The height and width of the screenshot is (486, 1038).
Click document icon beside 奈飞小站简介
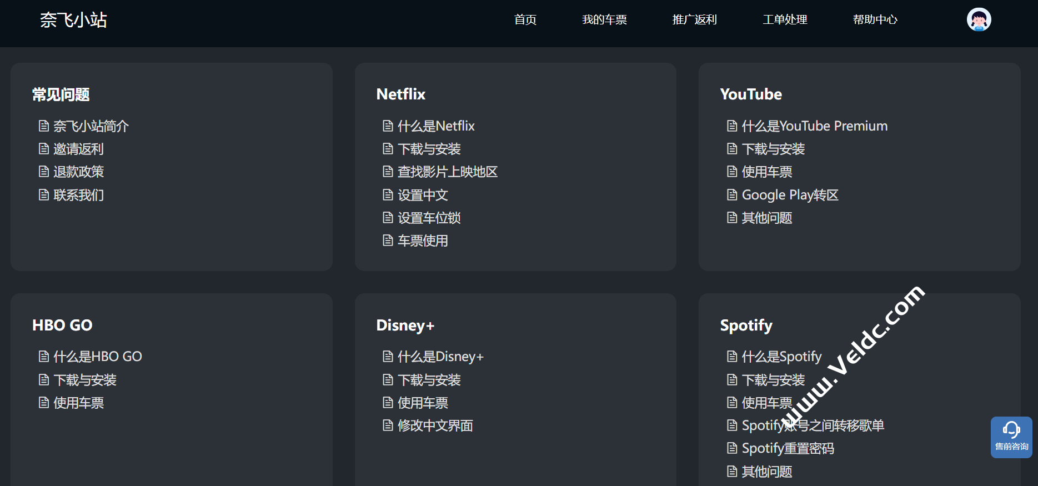(44, 126)
